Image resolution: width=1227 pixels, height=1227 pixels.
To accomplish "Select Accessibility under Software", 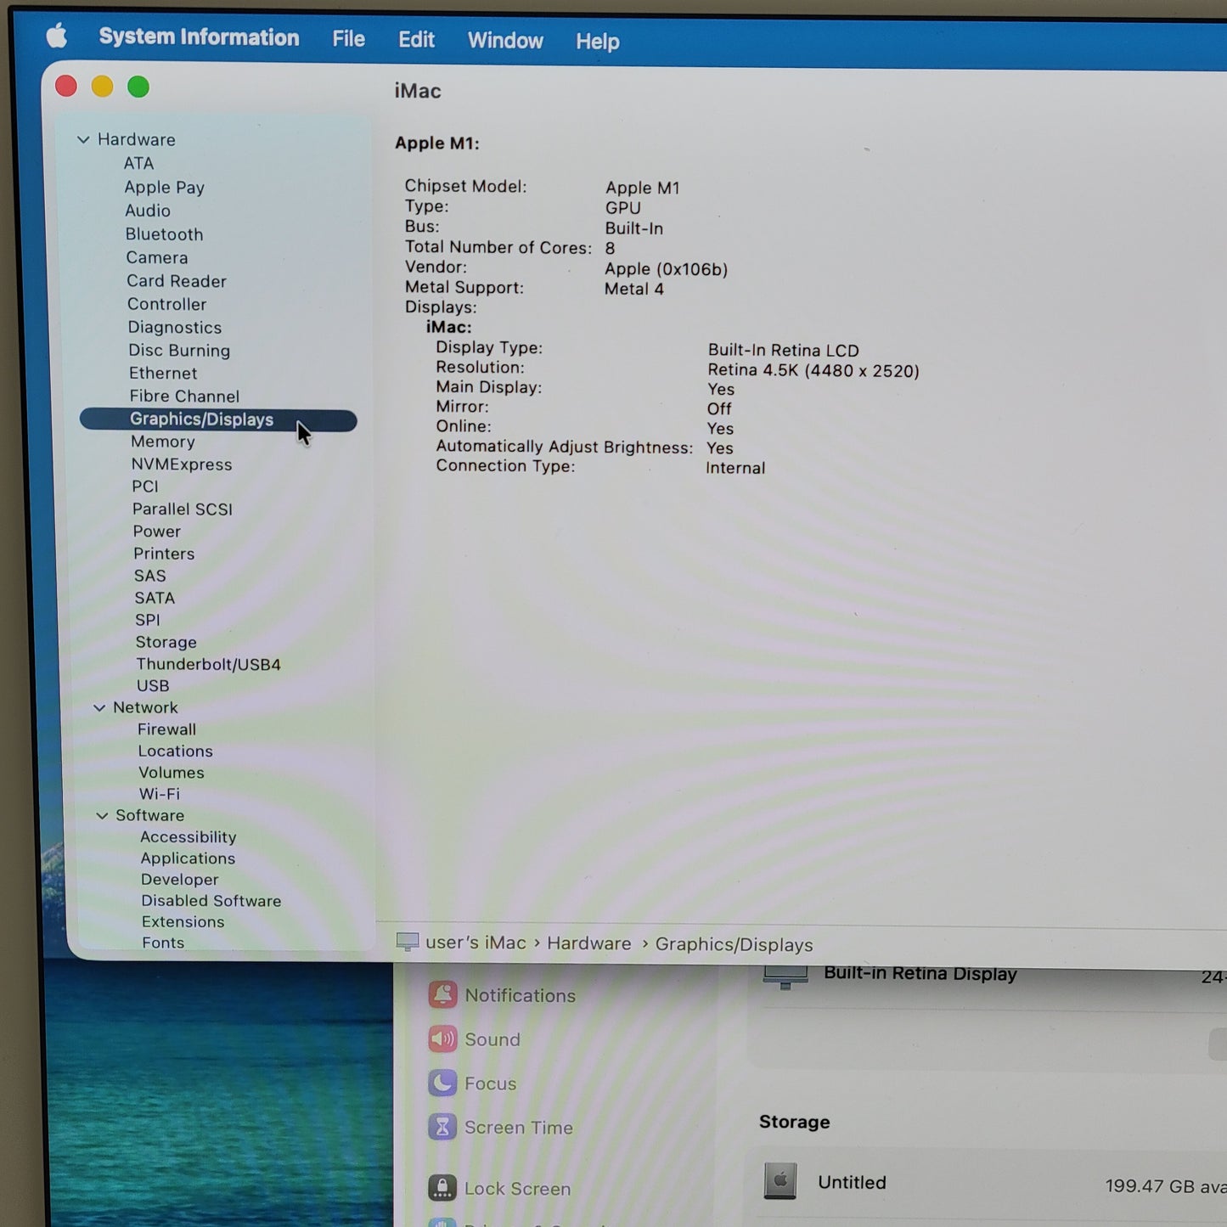I will tap(189, 837).
